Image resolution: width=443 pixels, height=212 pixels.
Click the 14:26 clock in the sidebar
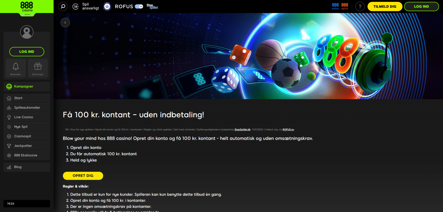[x=27, y=204]
